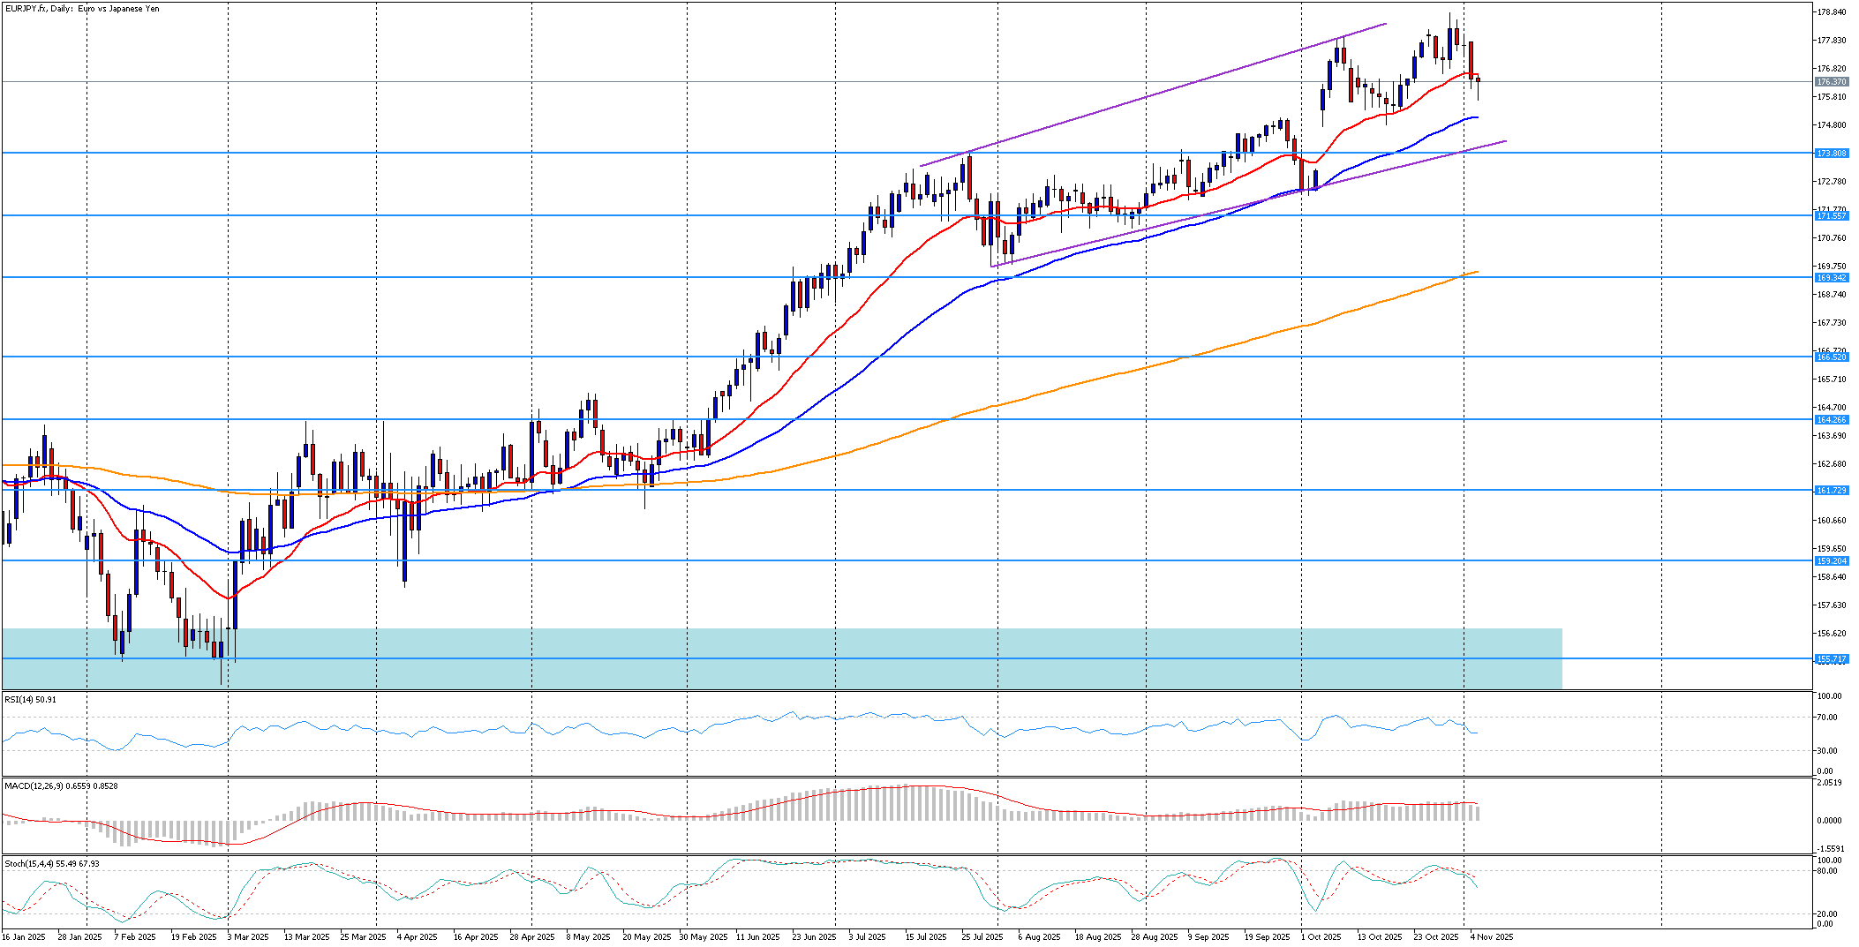The height and width of the screenshot is (947, 1859).
Task: Click the 169.342 price level tag
Action: click(x=1831, y=278)
